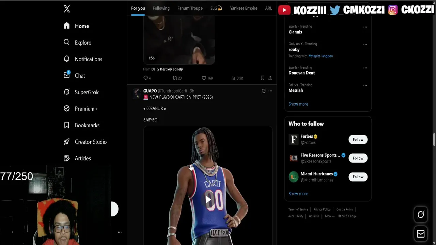This screenshot has width=436, height=245.
Task: Play the Carti snippet video
Action: click(x=208, y=199)
